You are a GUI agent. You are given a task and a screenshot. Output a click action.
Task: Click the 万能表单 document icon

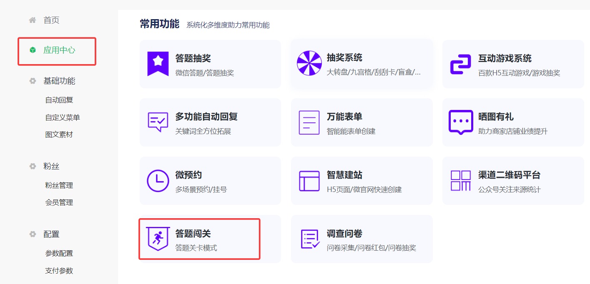coord(309,122)
